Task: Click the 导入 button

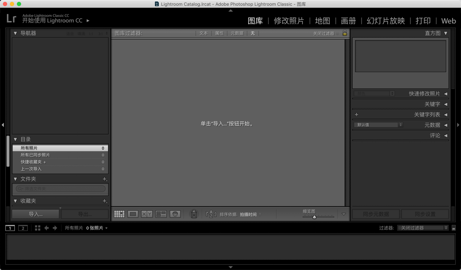Action: pos(35,214)
